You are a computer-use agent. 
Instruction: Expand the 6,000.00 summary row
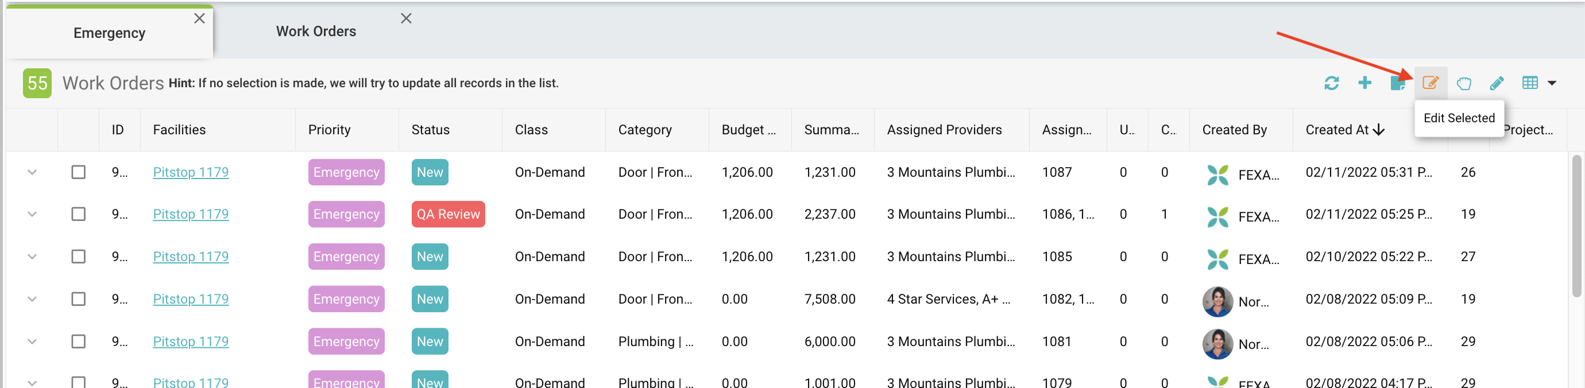32,342
